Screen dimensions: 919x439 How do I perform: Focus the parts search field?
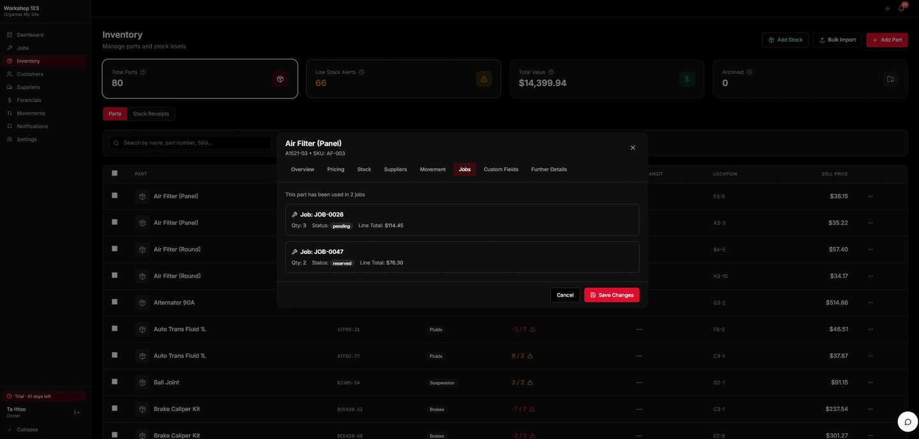190,143
